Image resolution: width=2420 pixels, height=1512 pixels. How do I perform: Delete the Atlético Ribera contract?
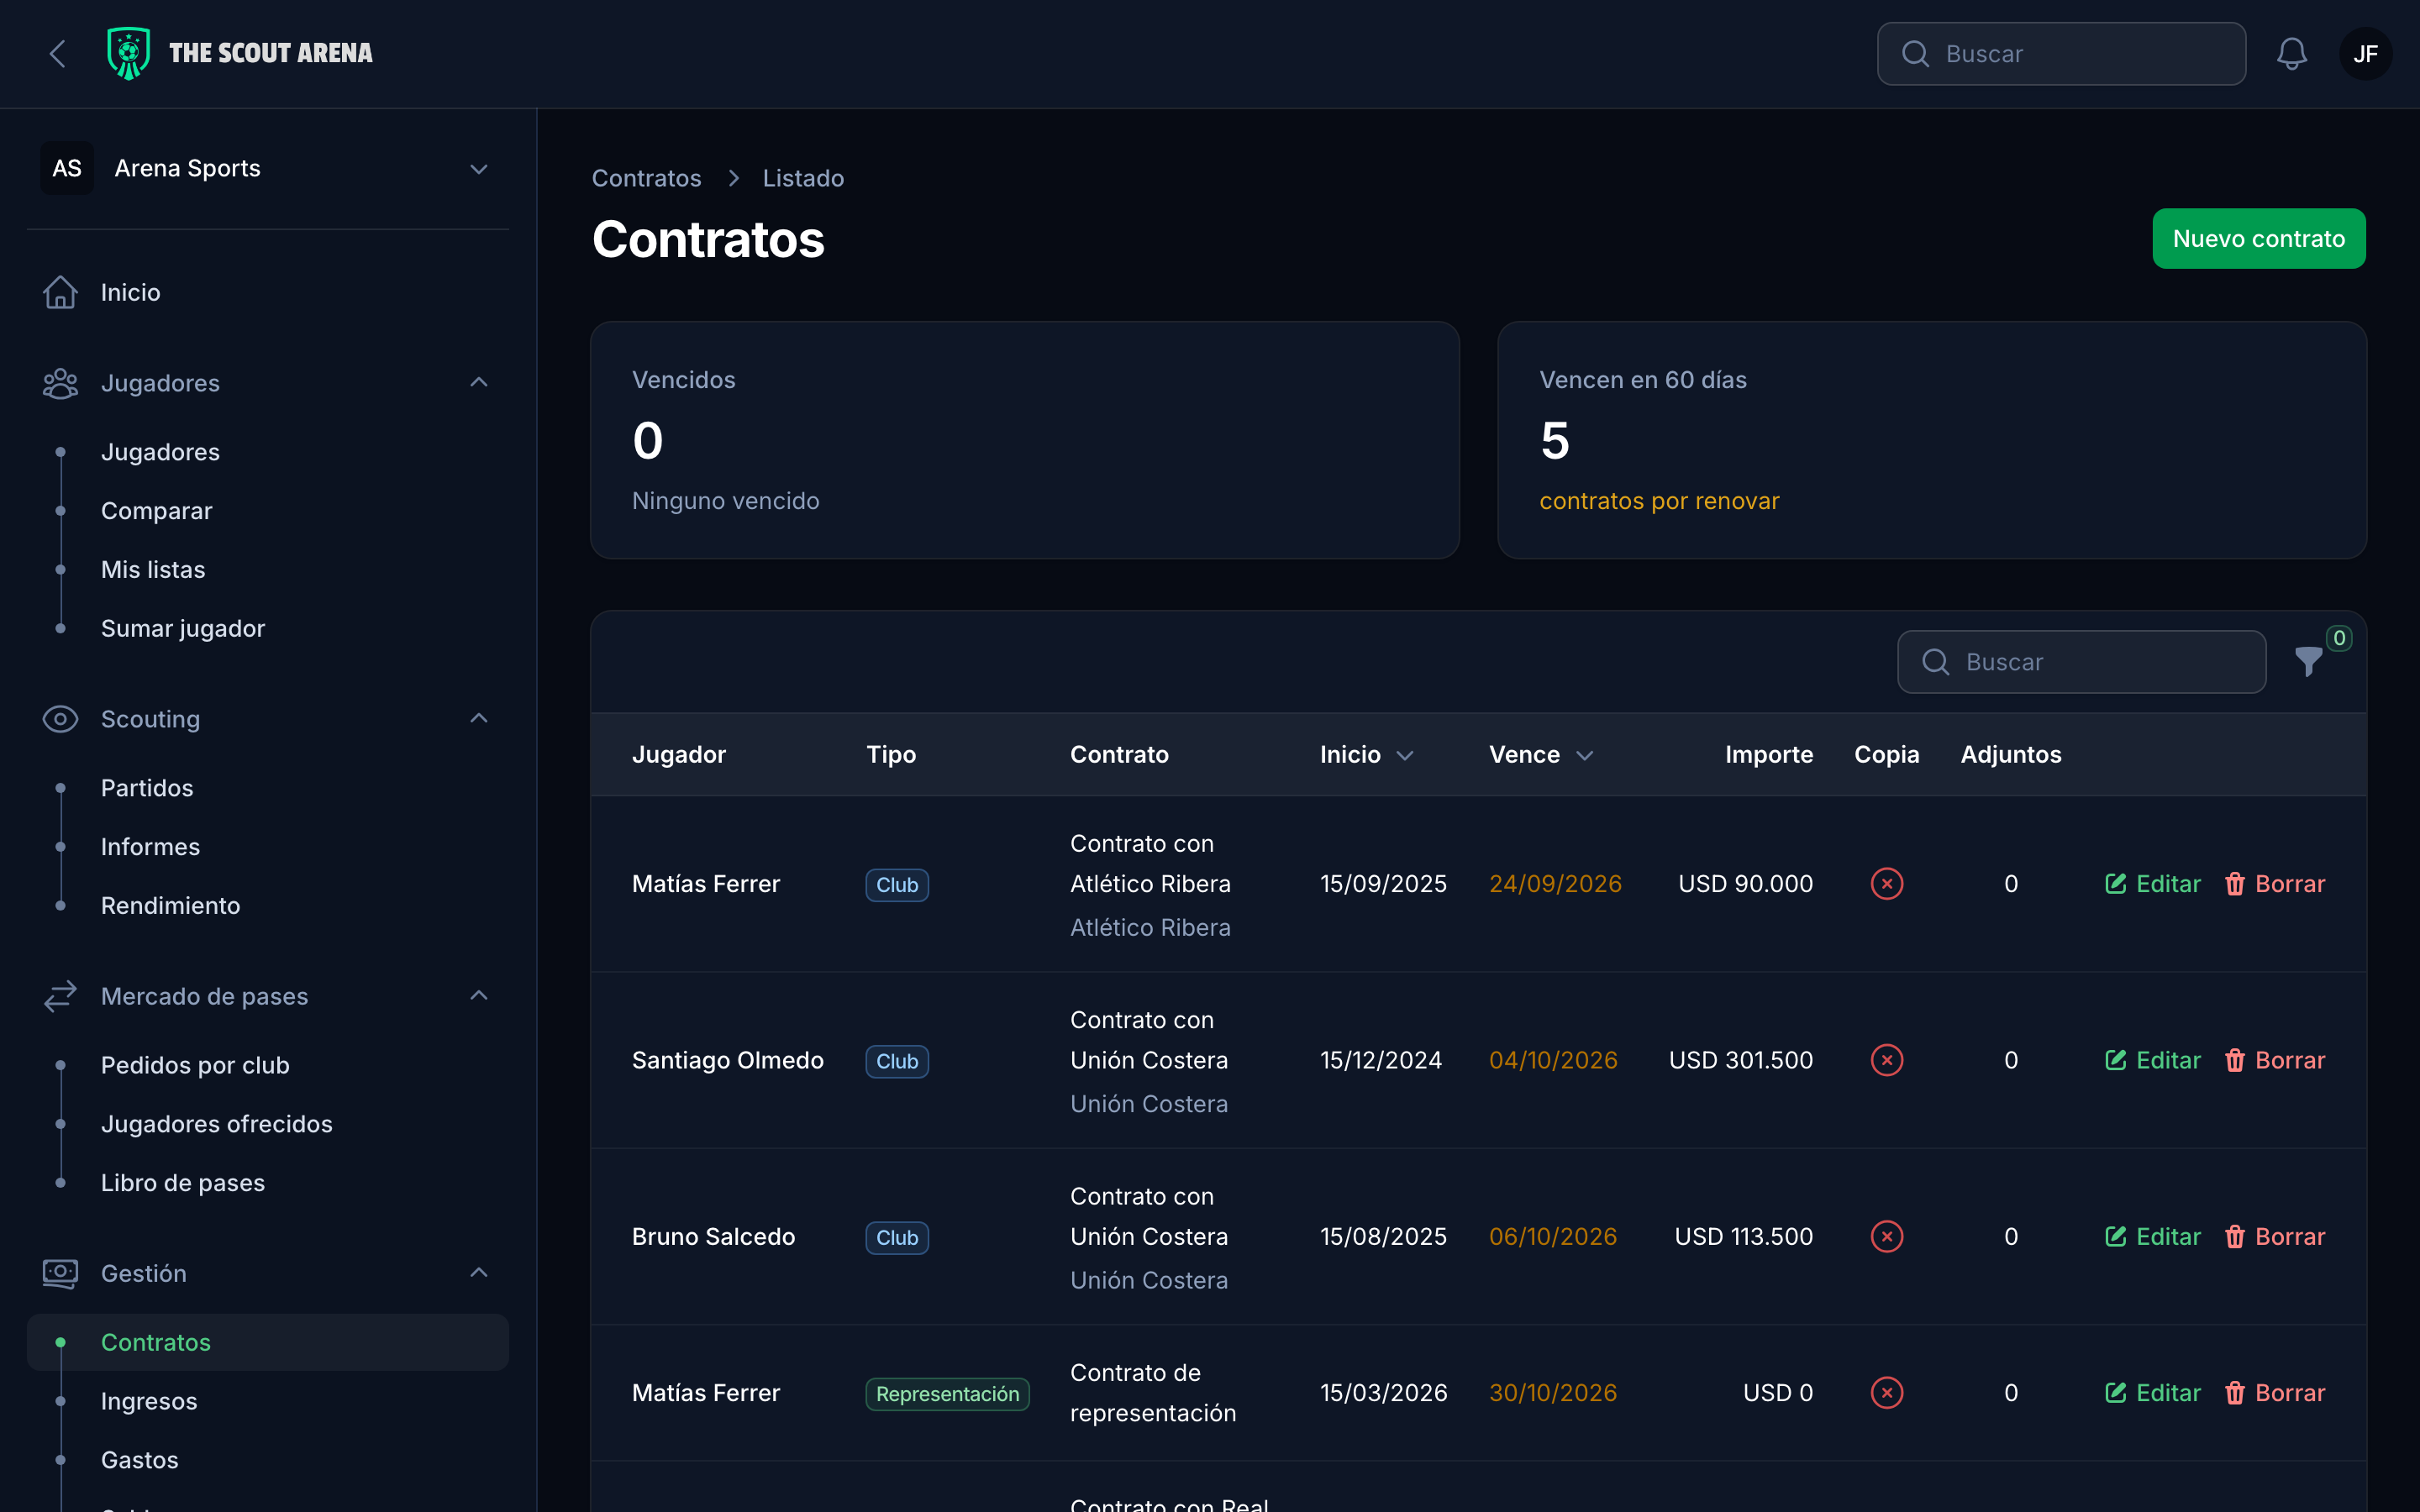coord(2275,884)
